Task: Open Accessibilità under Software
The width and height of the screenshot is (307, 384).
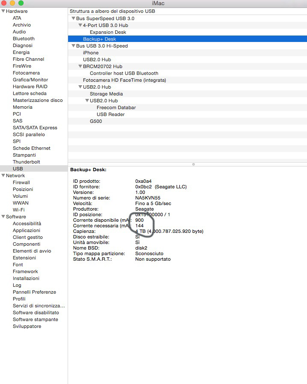Action: click(27, 223)
